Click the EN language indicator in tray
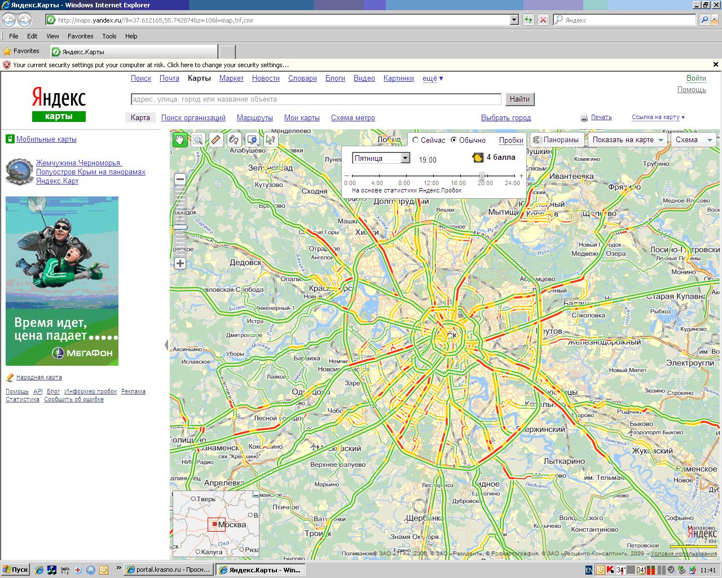722x578 pixels. coord(589,570)
